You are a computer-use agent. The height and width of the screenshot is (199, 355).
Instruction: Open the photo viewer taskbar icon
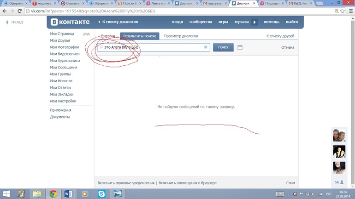[118, 194]
